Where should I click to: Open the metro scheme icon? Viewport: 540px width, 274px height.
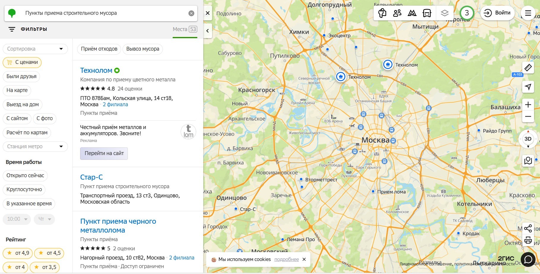click(412, 13)
